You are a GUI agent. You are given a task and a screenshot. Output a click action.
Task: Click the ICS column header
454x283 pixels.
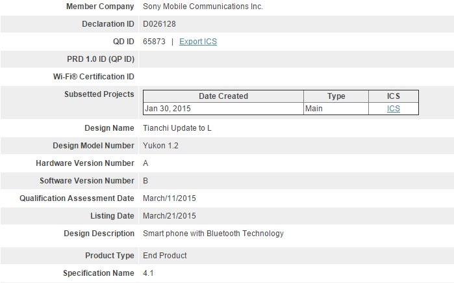pyautogui.click(x=394, y=96)
